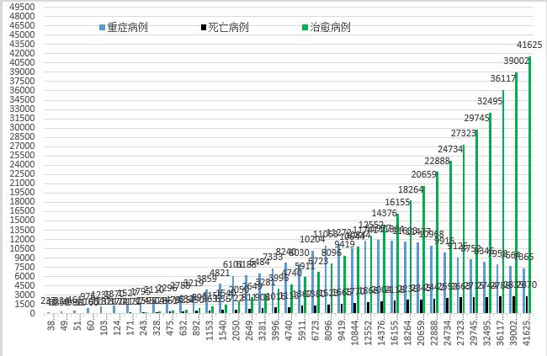Screen dimensions: 547x356
Task: Click the 25500 value on the vertical axis
Action: click(x=23, y=156)
